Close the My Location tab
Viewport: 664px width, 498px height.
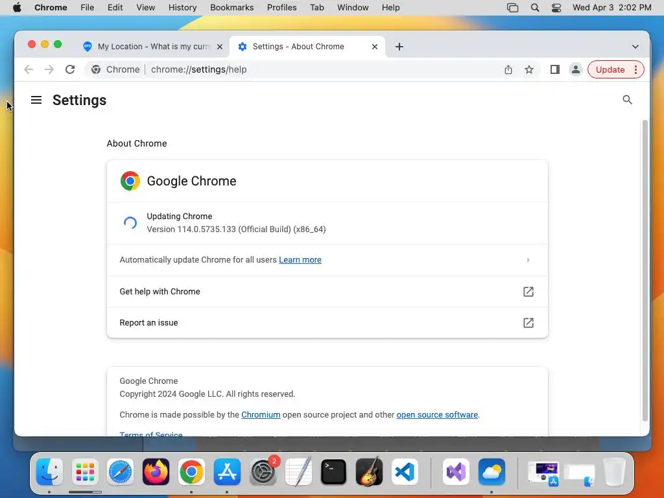click(x=219, y=47)
